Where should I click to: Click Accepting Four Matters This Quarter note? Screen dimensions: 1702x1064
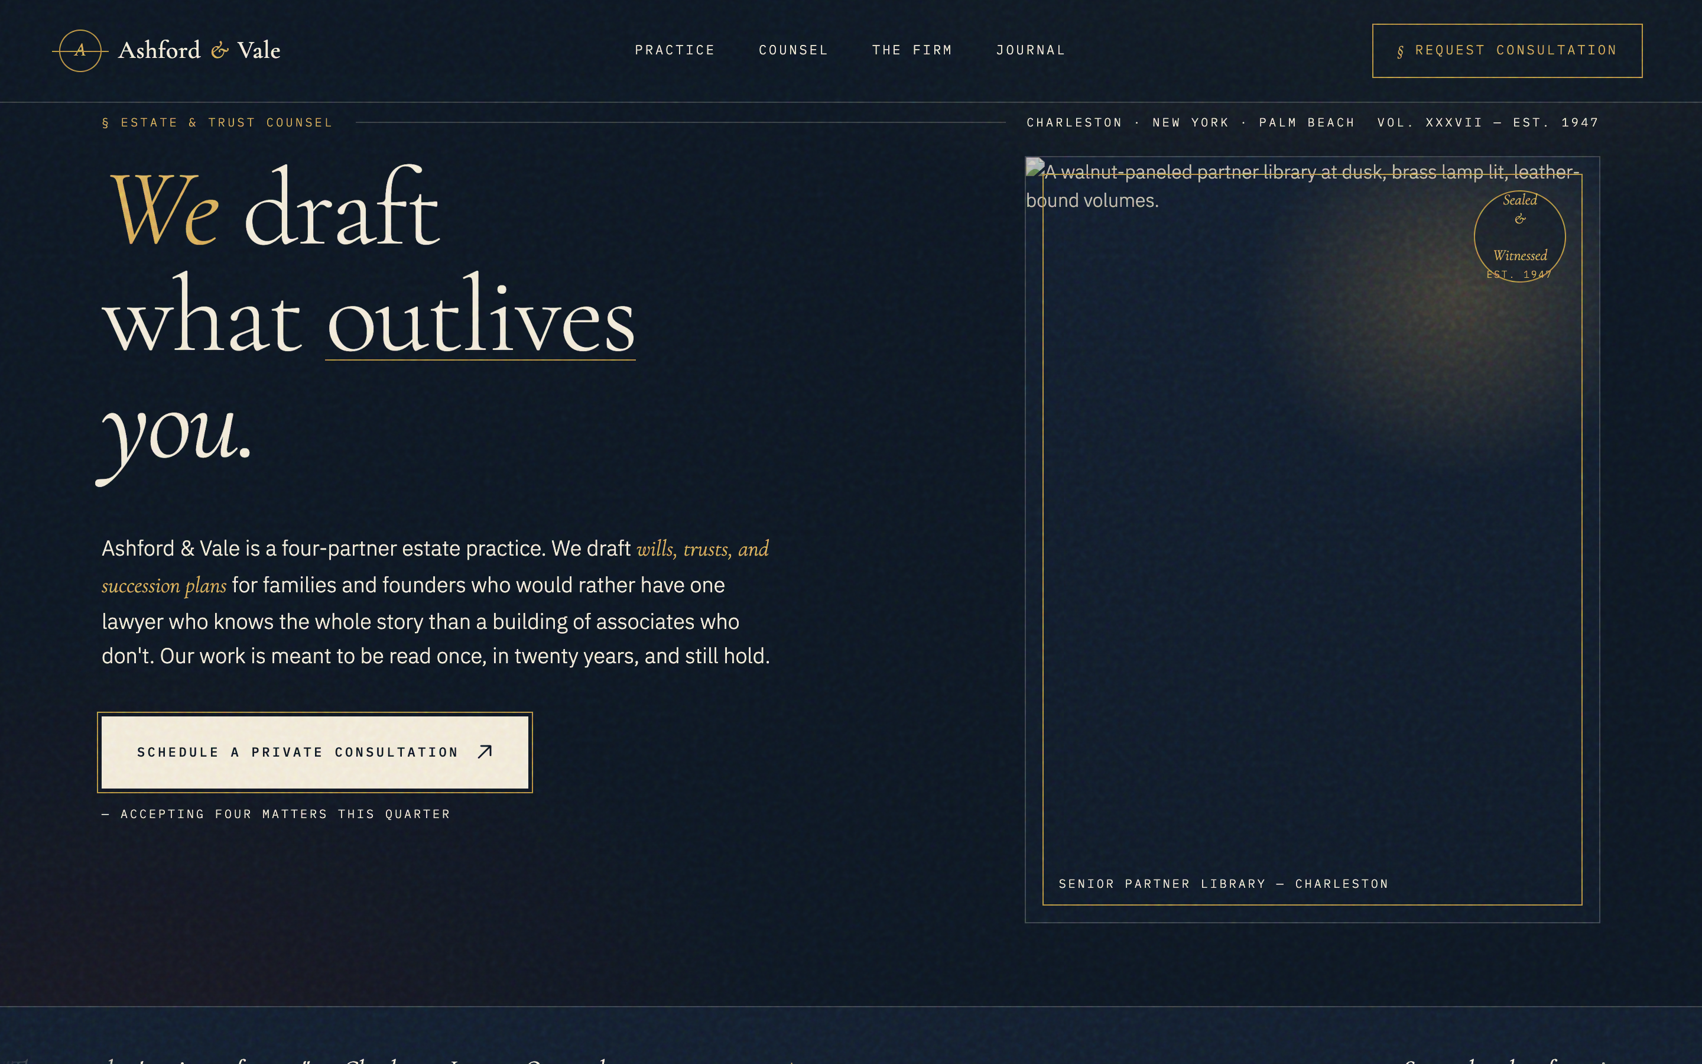[276, 814]
